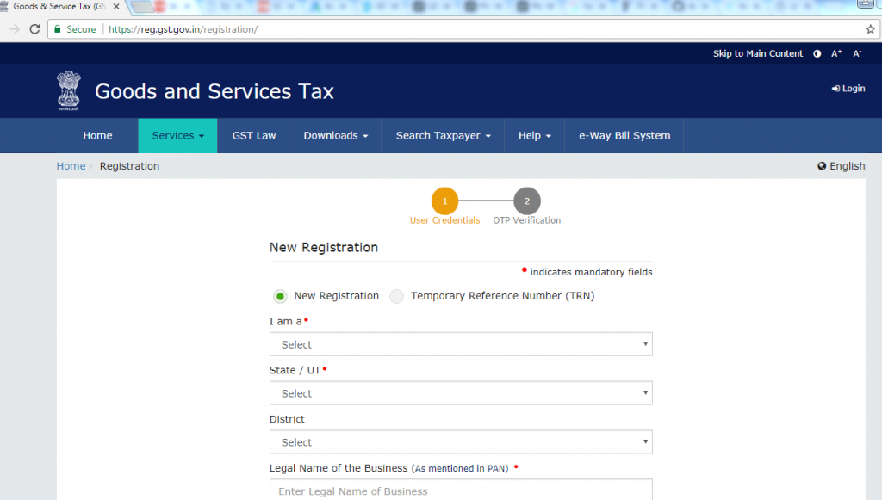Screen dimensions: 882x500
Task: Select Temporary Reference Number (TRN) radio button
Action: point(396,296)
